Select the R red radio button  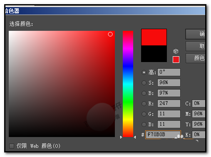point(144,104)
